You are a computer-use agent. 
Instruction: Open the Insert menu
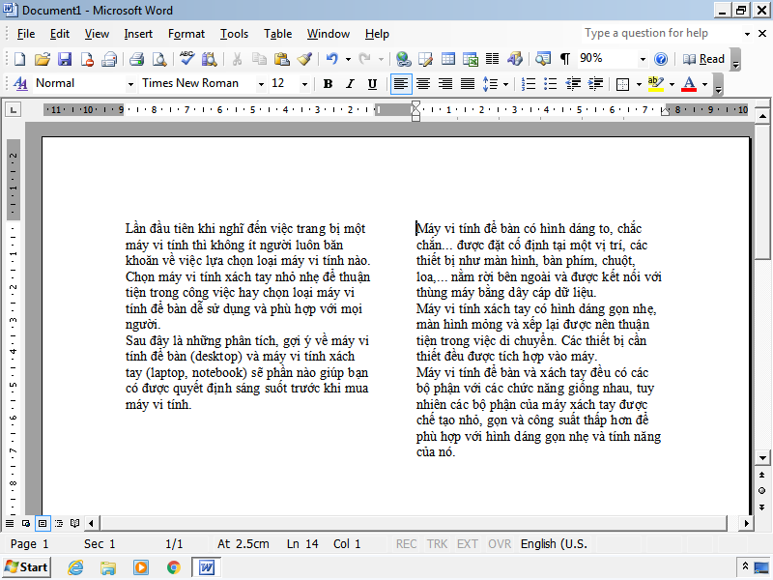(138, 34)
